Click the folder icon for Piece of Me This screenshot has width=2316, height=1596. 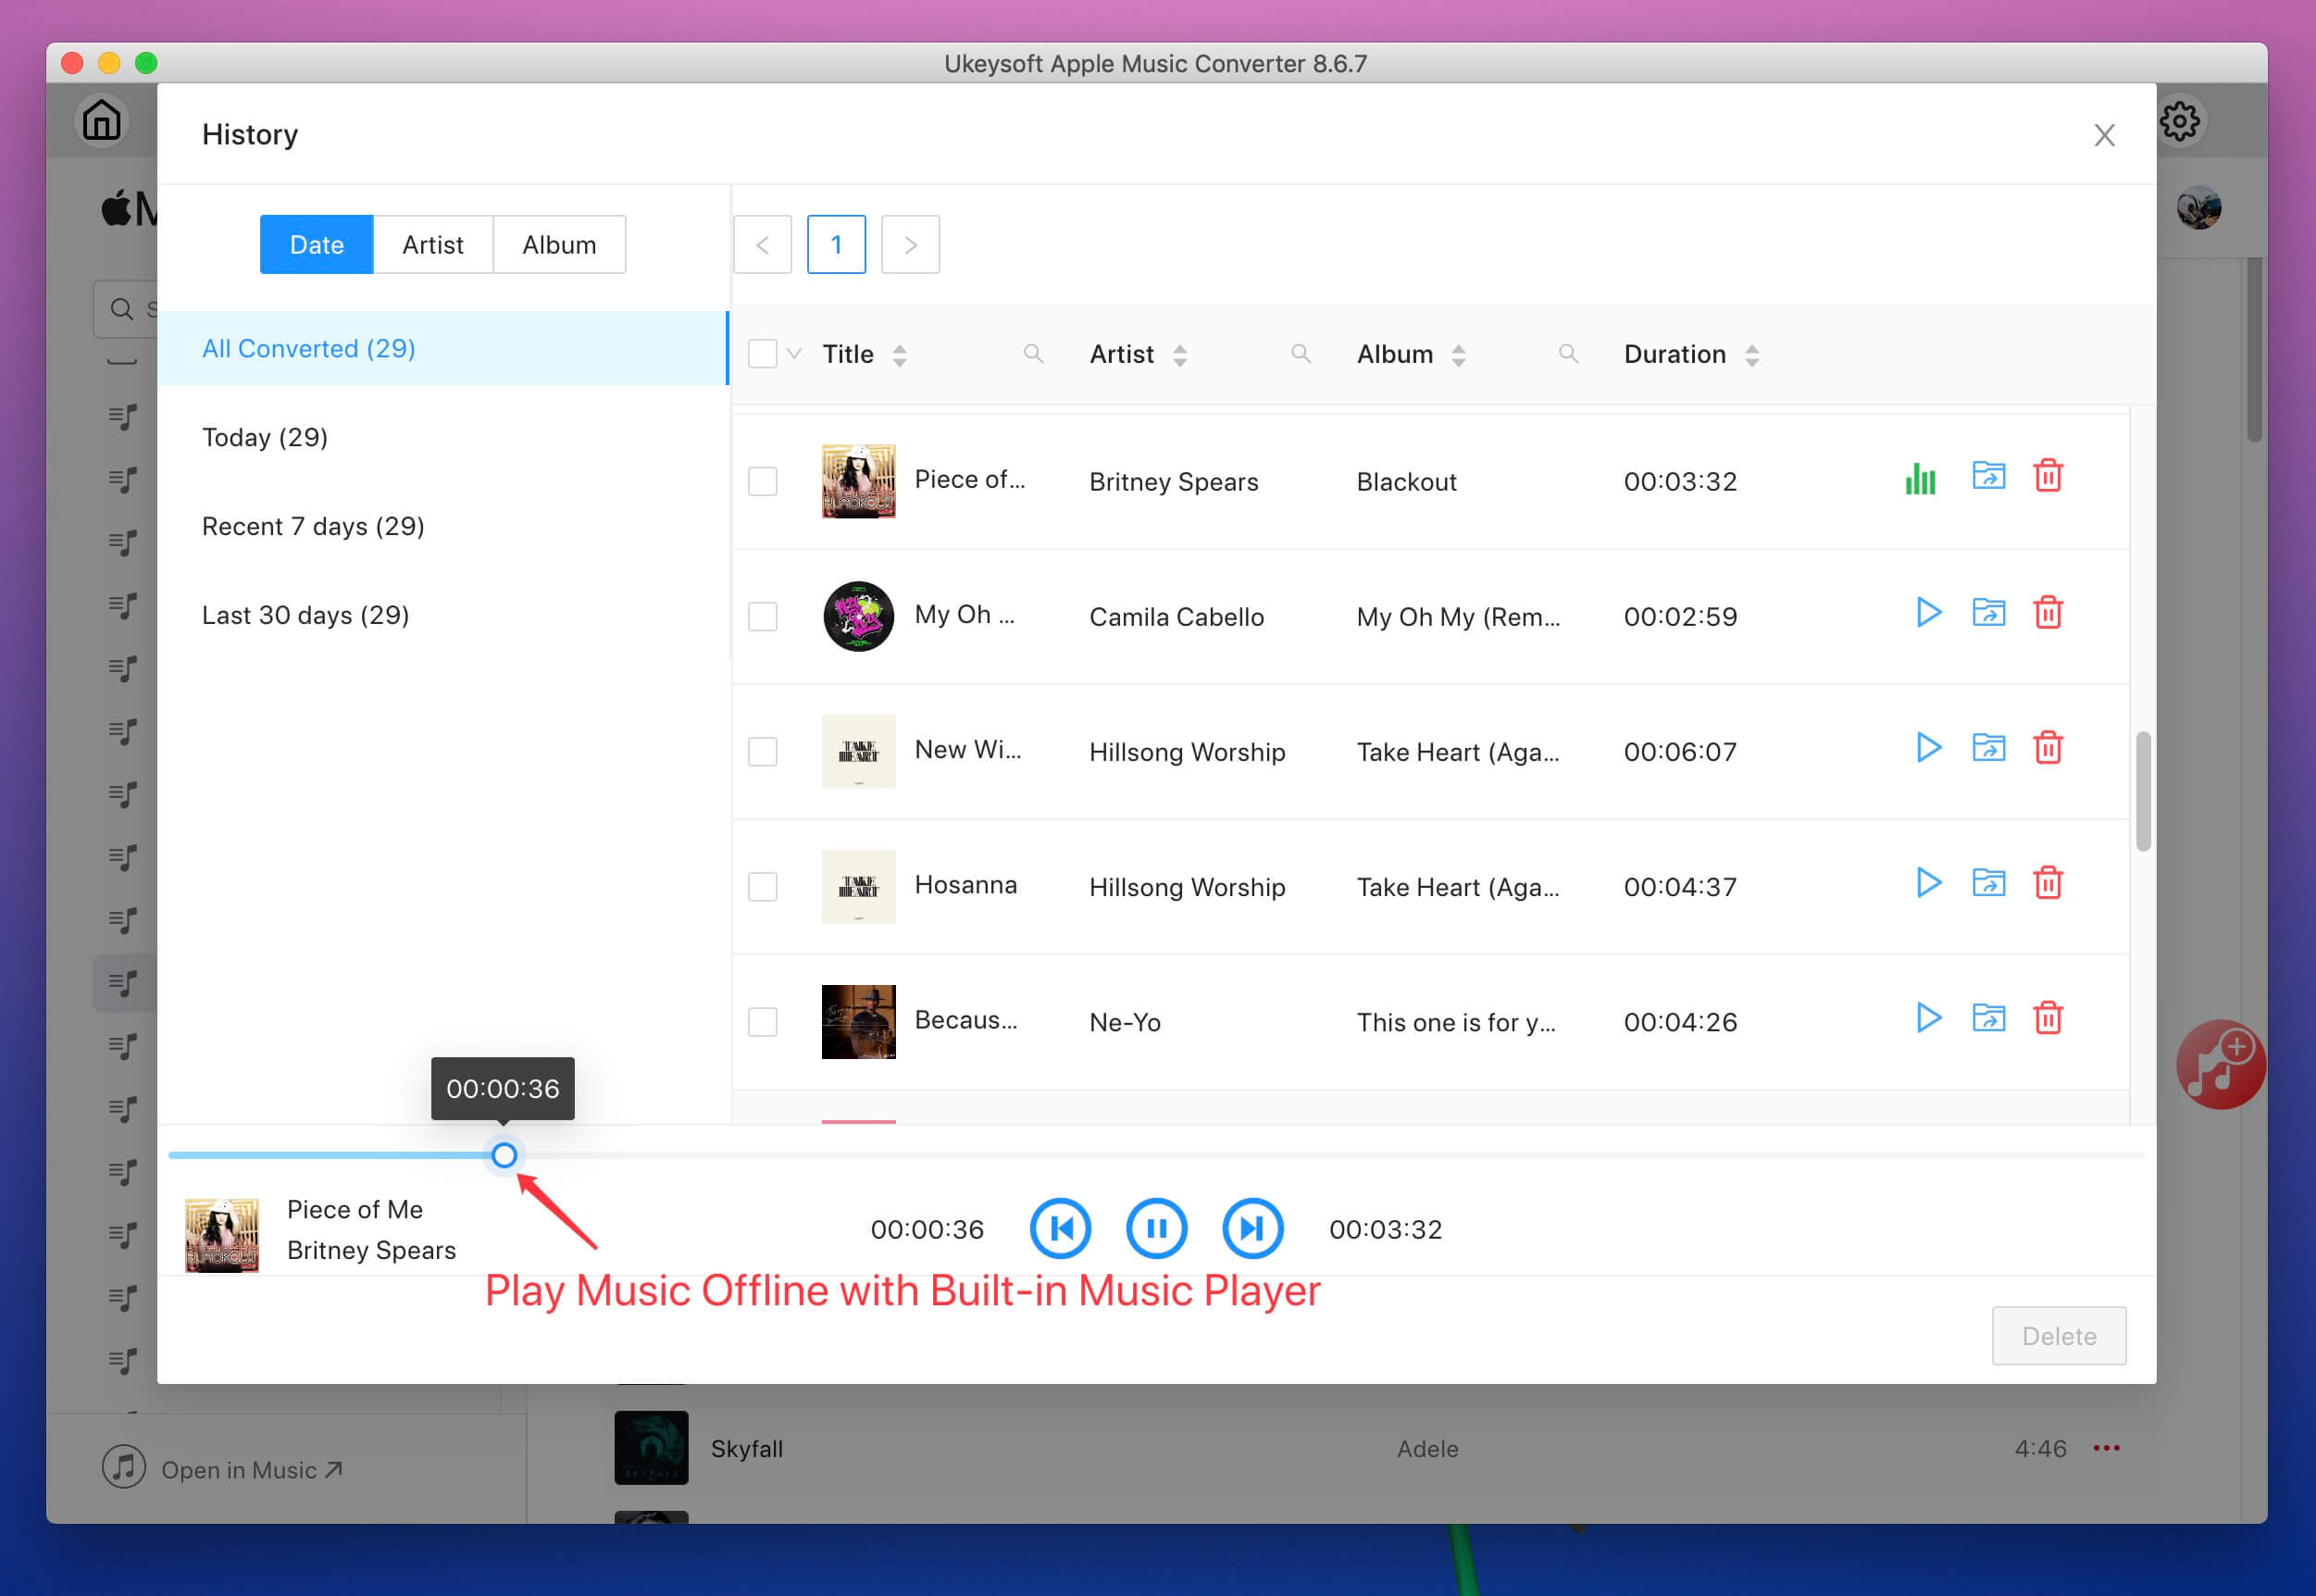[x=1986, y=475]
